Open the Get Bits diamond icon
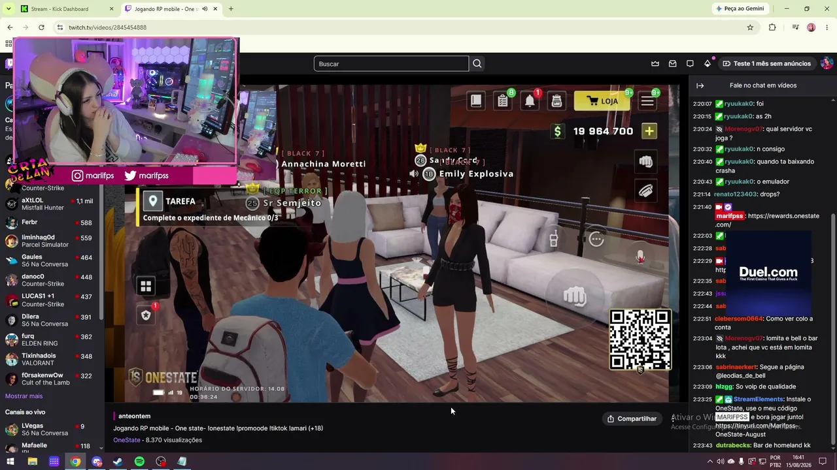 click(708, 63)
